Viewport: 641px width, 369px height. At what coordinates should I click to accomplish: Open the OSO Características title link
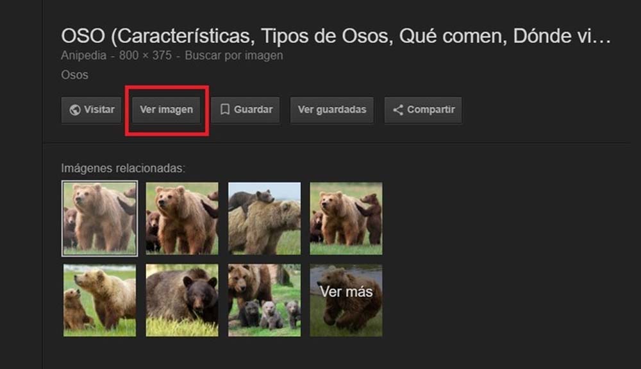336,36
